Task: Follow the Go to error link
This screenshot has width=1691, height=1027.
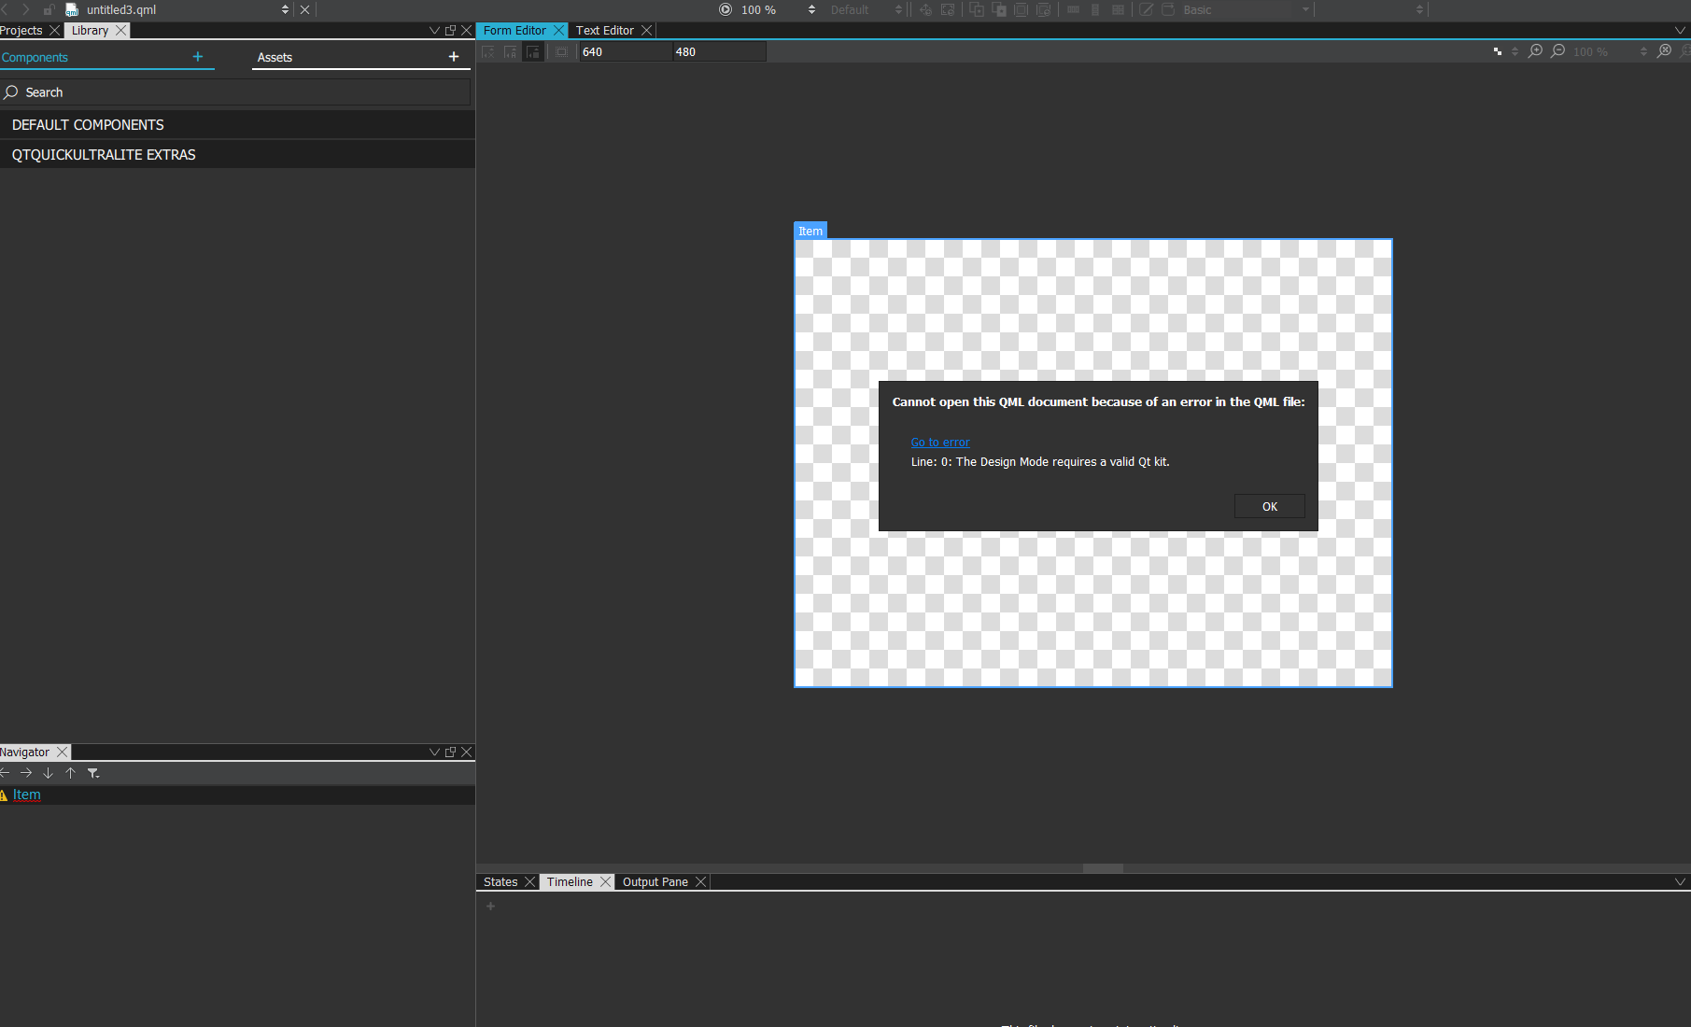Action: [940, 443]
